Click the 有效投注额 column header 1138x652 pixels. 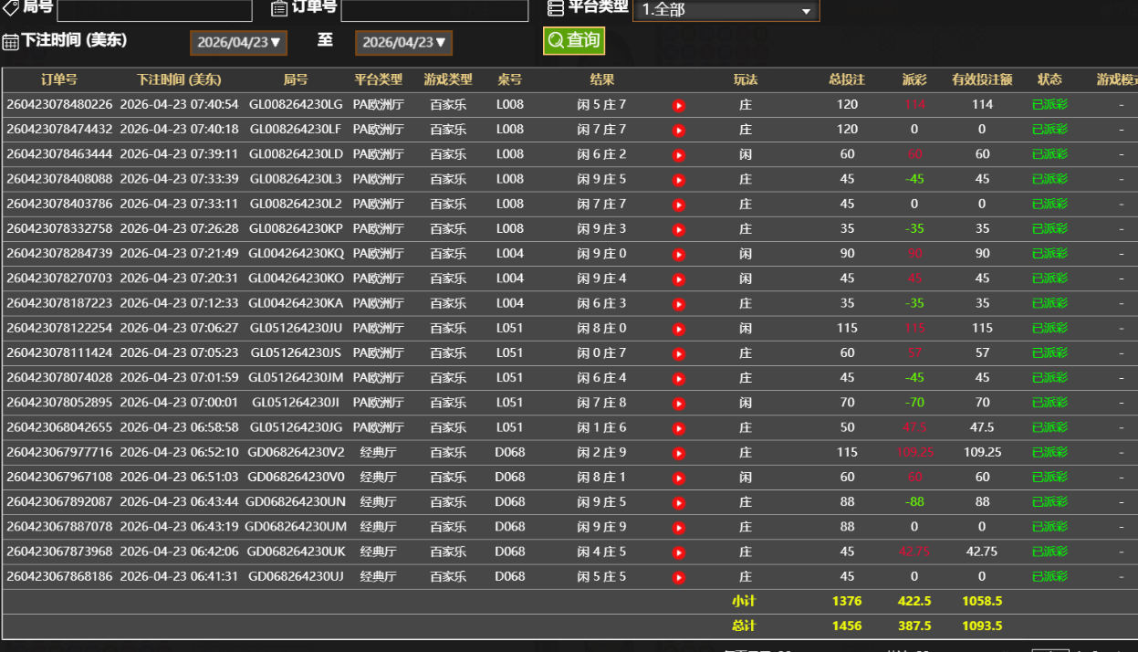[982, 79]
